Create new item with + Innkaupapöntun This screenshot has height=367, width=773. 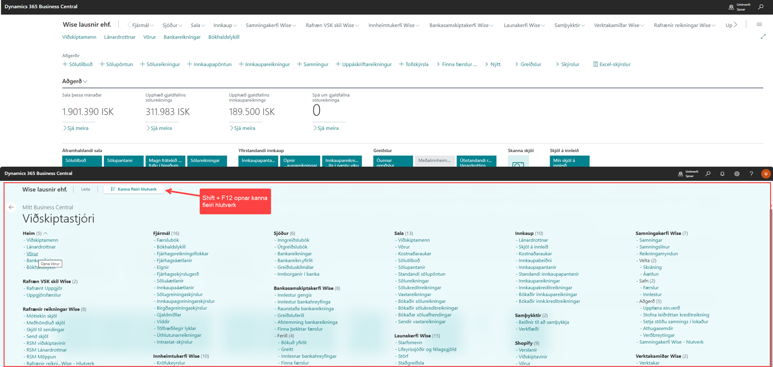click(209, 64)
